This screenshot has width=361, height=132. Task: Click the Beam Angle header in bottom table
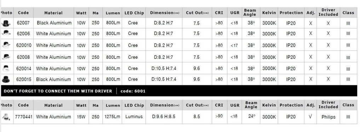pos(251,105)
